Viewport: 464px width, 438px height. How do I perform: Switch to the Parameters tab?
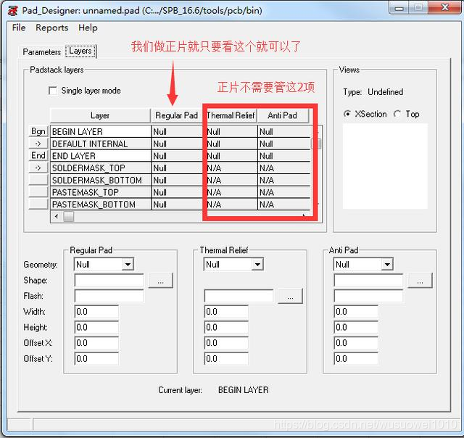tap(42, 52)
